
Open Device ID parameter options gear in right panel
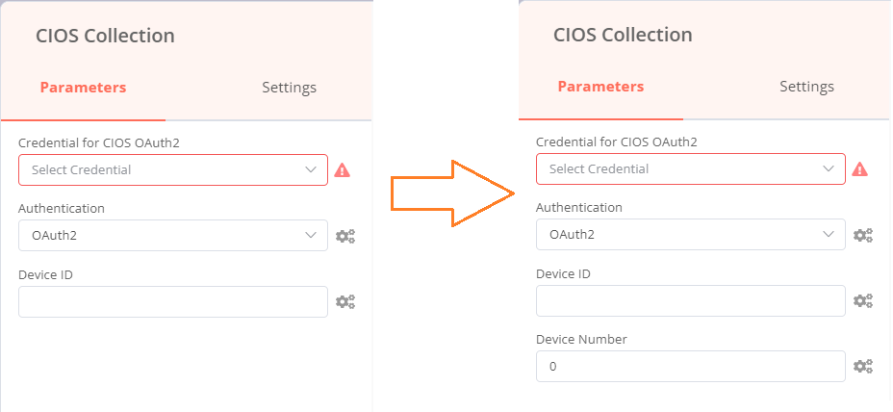click(863, 301)
